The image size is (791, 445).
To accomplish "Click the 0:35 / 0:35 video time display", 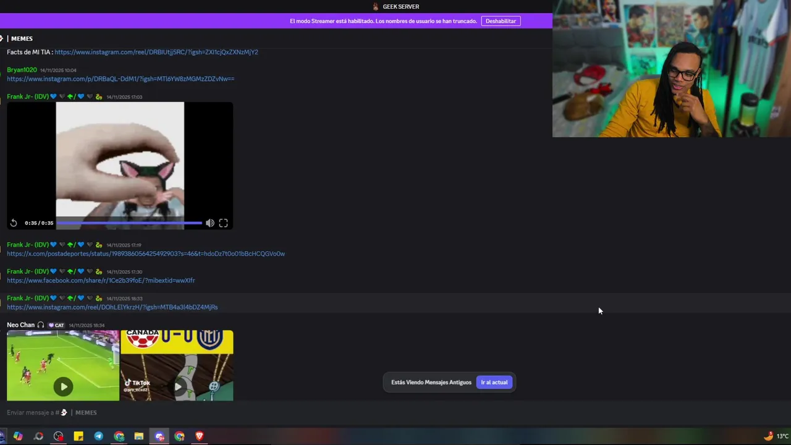I will [x=39, y=223].
